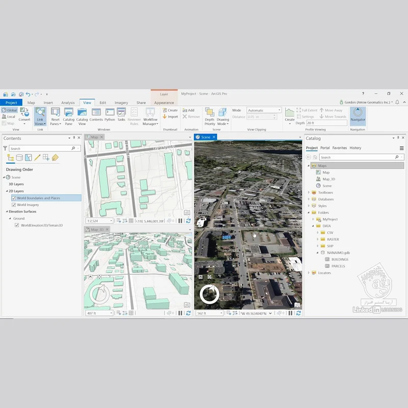Screen dimensions: 408x408
Task: Expand the Toolboxes node in Catalog
Action: (309, 192)
